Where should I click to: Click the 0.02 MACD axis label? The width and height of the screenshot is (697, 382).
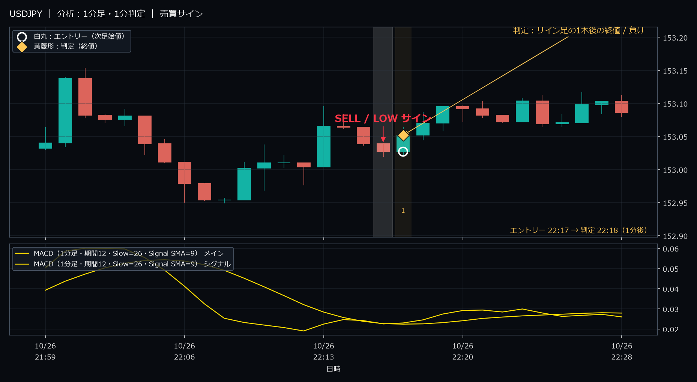[671, 330]
